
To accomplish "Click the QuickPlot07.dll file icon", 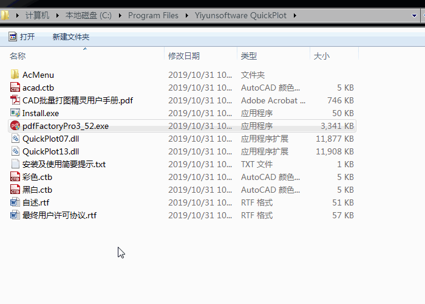I will 15,139.
